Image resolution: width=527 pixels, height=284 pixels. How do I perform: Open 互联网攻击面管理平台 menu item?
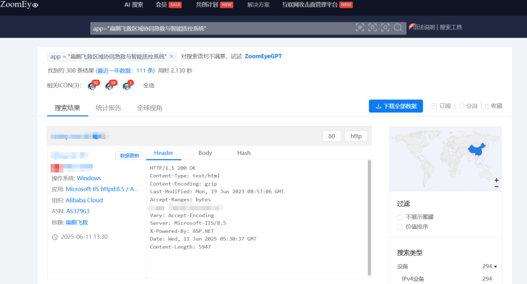(310, 5)
